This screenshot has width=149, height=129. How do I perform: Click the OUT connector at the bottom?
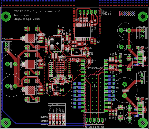(x=94, y=120)
